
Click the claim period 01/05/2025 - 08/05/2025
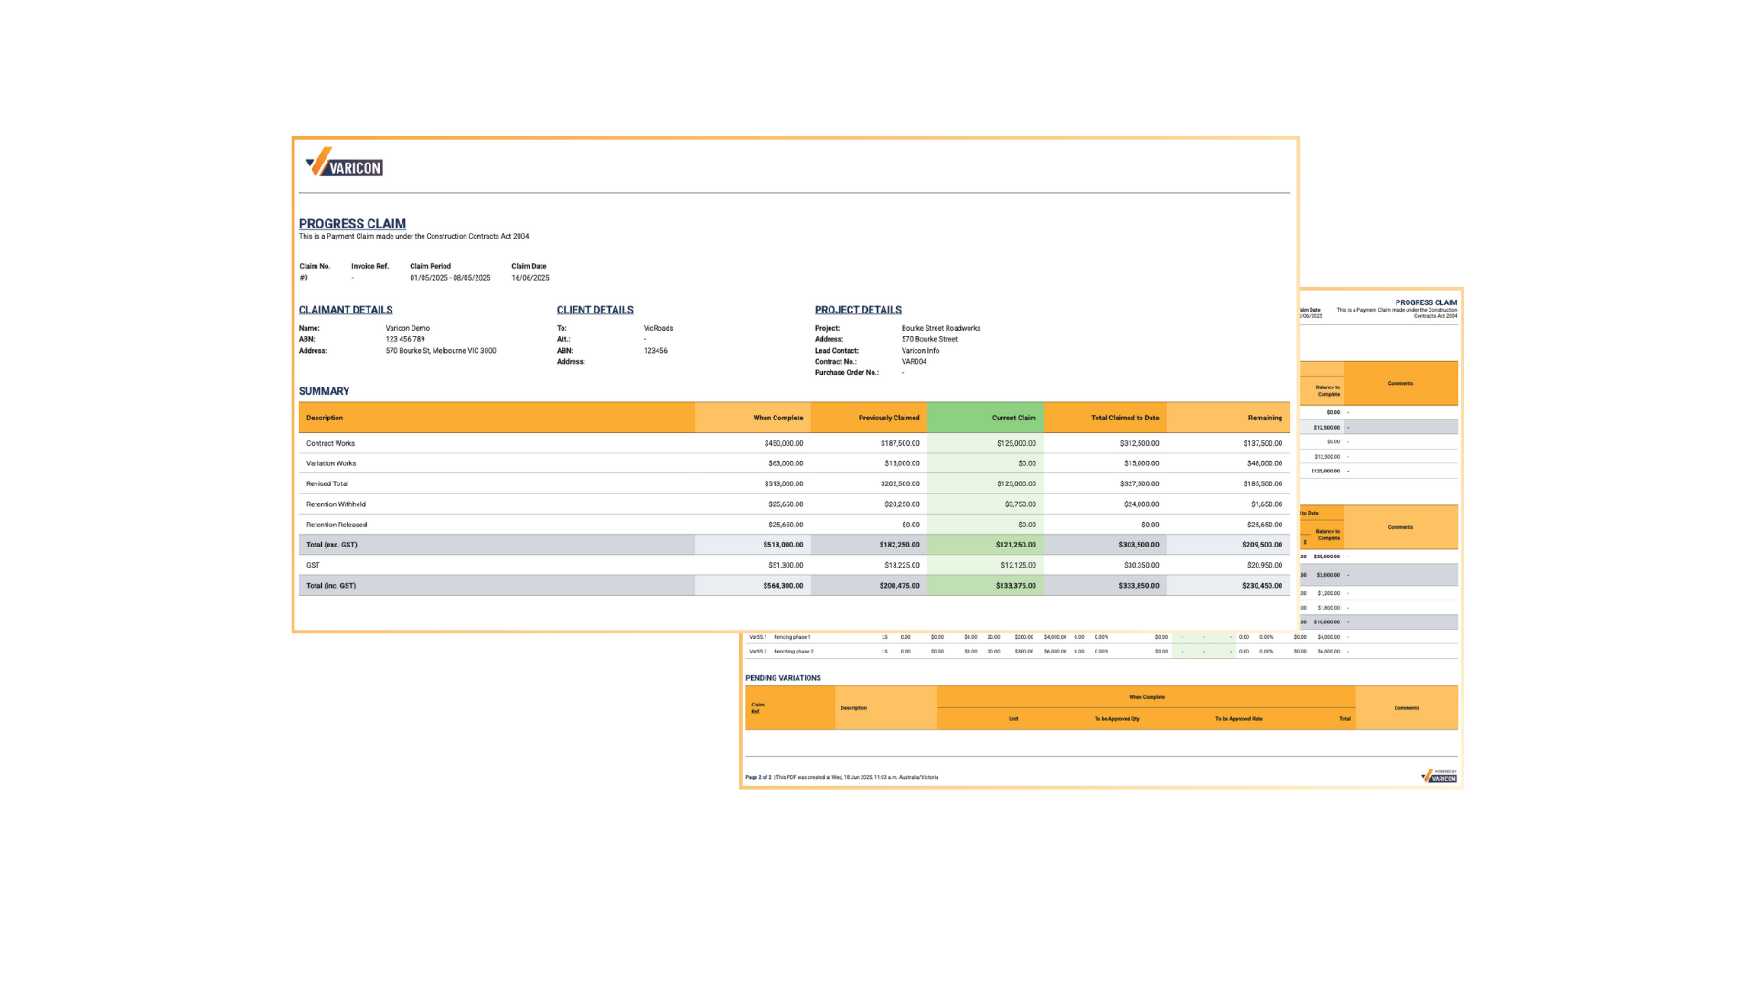pos(450,278)
